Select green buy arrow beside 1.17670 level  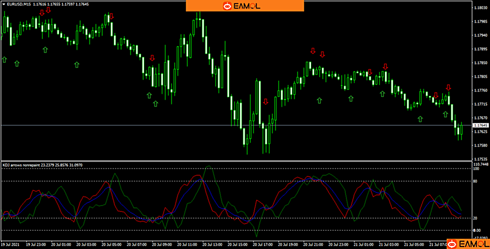point(420,119)
